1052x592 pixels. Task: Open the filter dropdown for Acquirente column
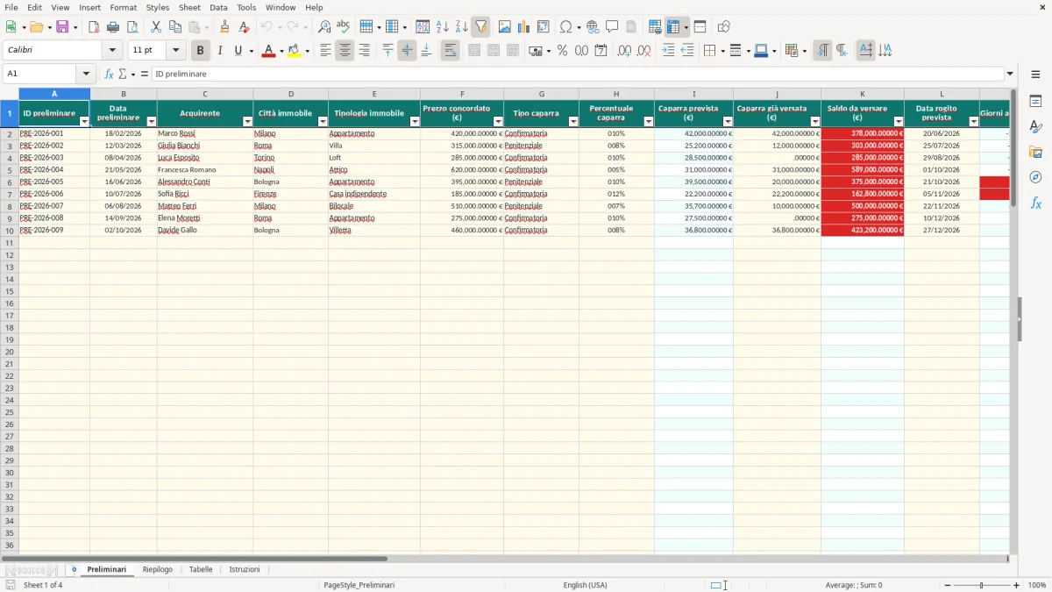point(248,122)
